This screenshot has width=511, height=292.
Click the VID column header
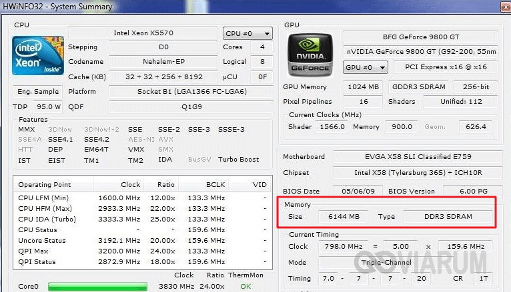click(250, 185)
